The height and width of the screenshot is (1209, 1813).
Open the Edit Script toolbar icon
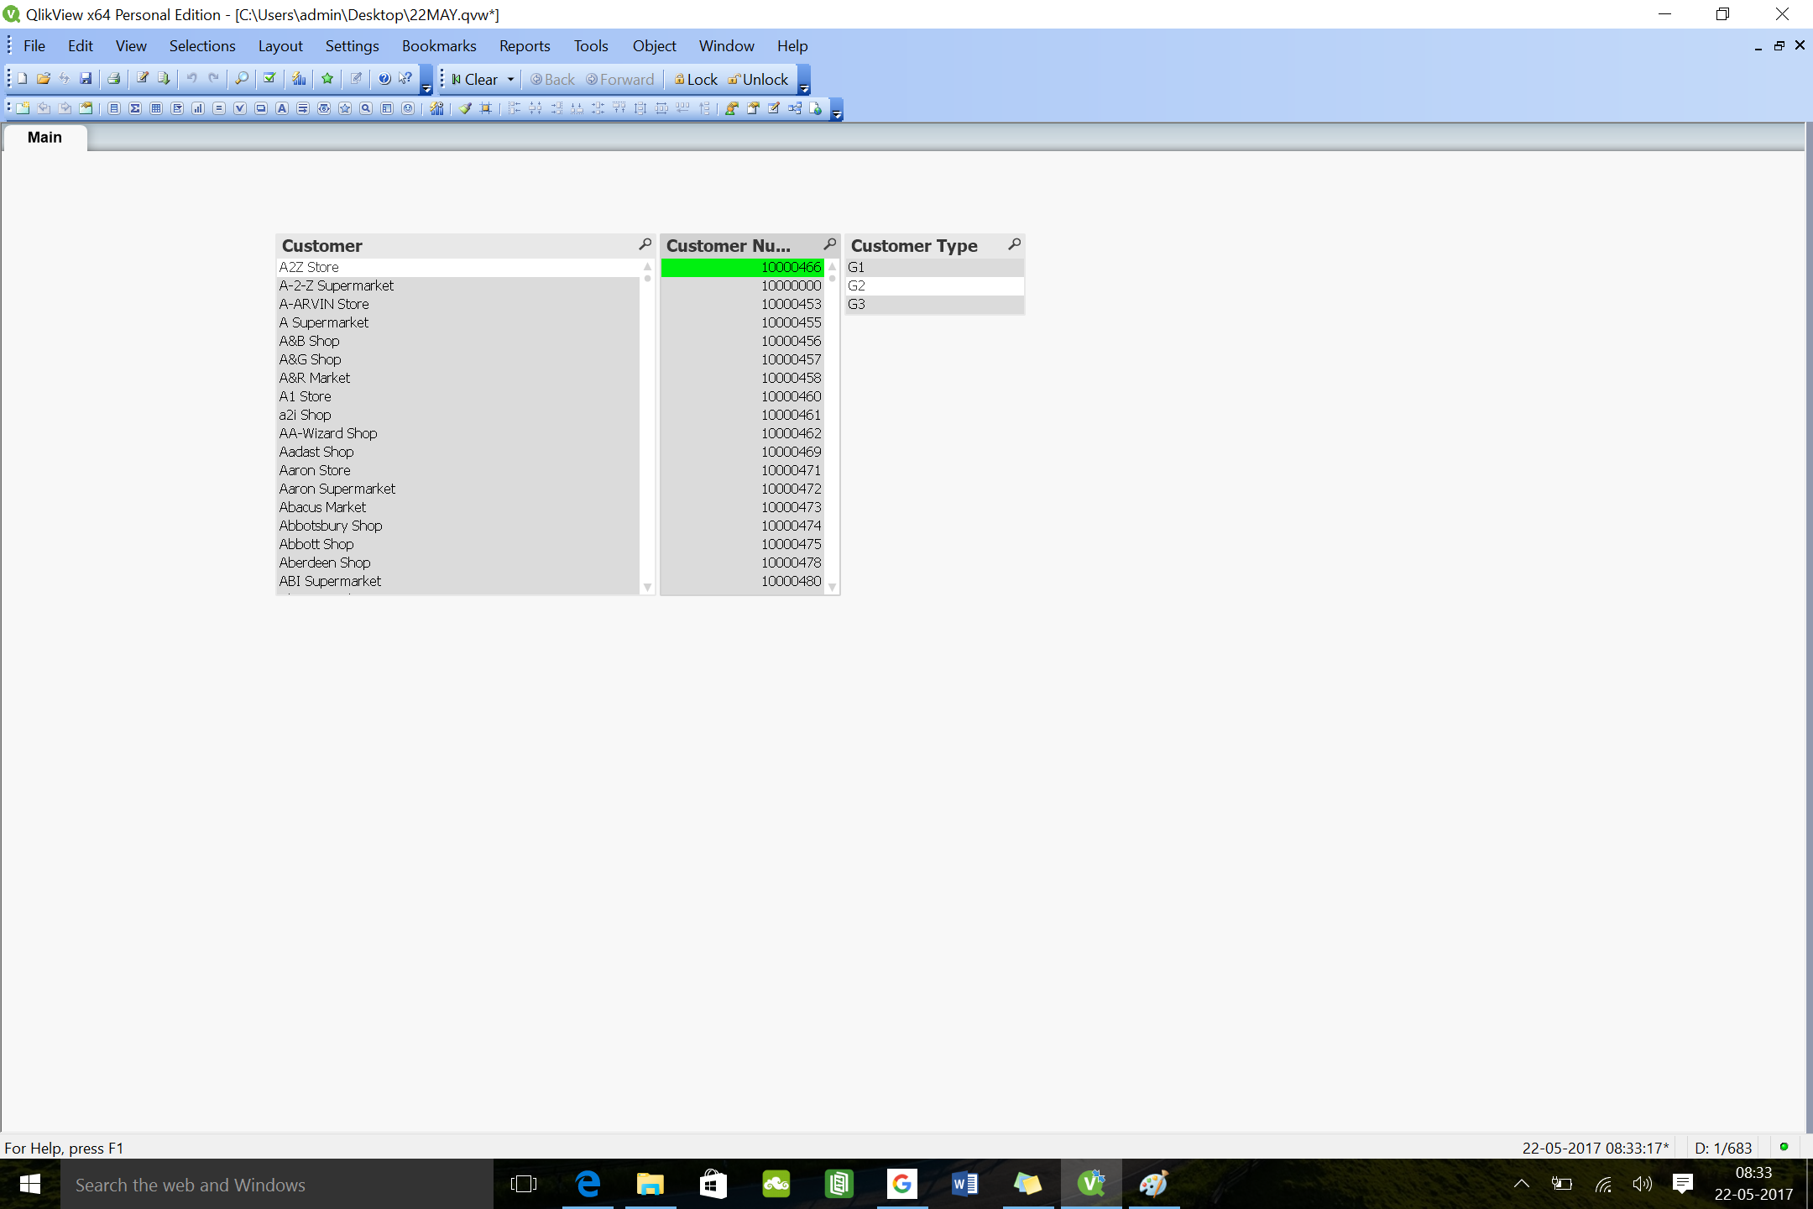[143, 79]
